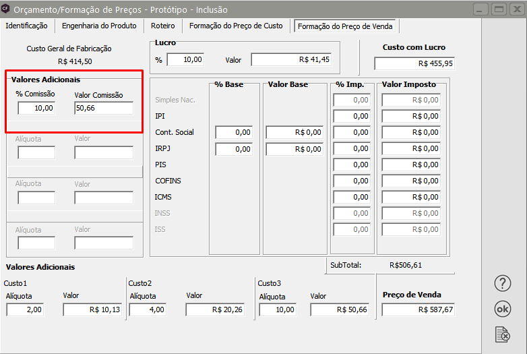This screenshot has width=527, height=354.
Task: Click the Custo1 Alíquota field
Action: tap(26, 309)
